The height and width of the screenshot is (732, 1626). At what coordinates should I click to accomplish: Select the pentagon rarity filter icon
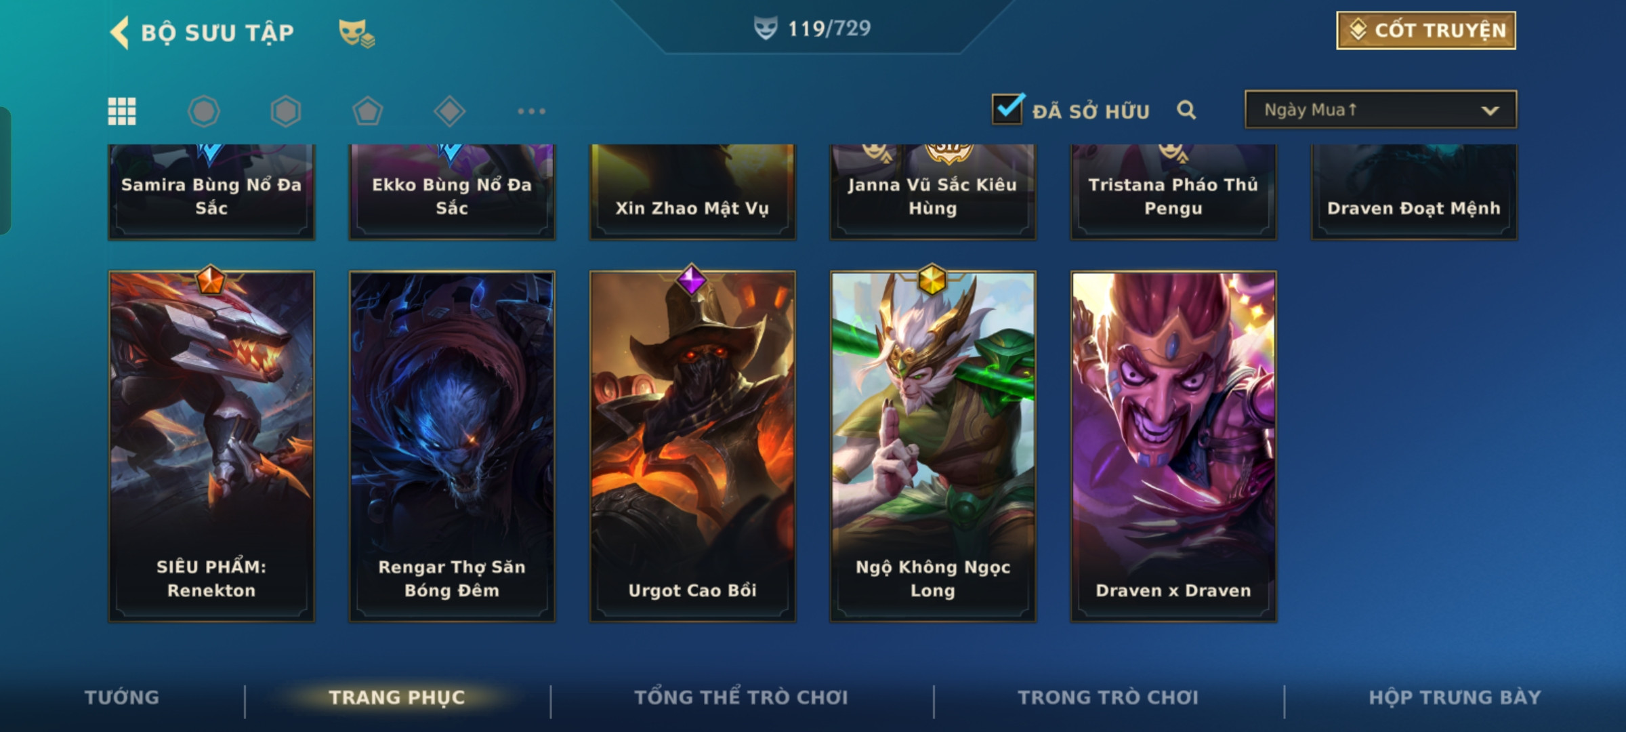368,111
